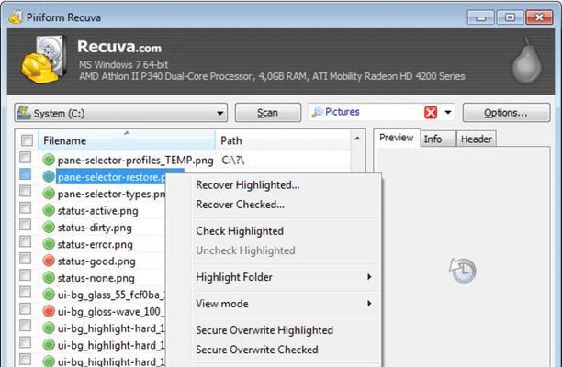Click the red dot beside ui-bg_gloss-wave_100
This screenshot has width=562, height=367.
click(x=49, y=311)
